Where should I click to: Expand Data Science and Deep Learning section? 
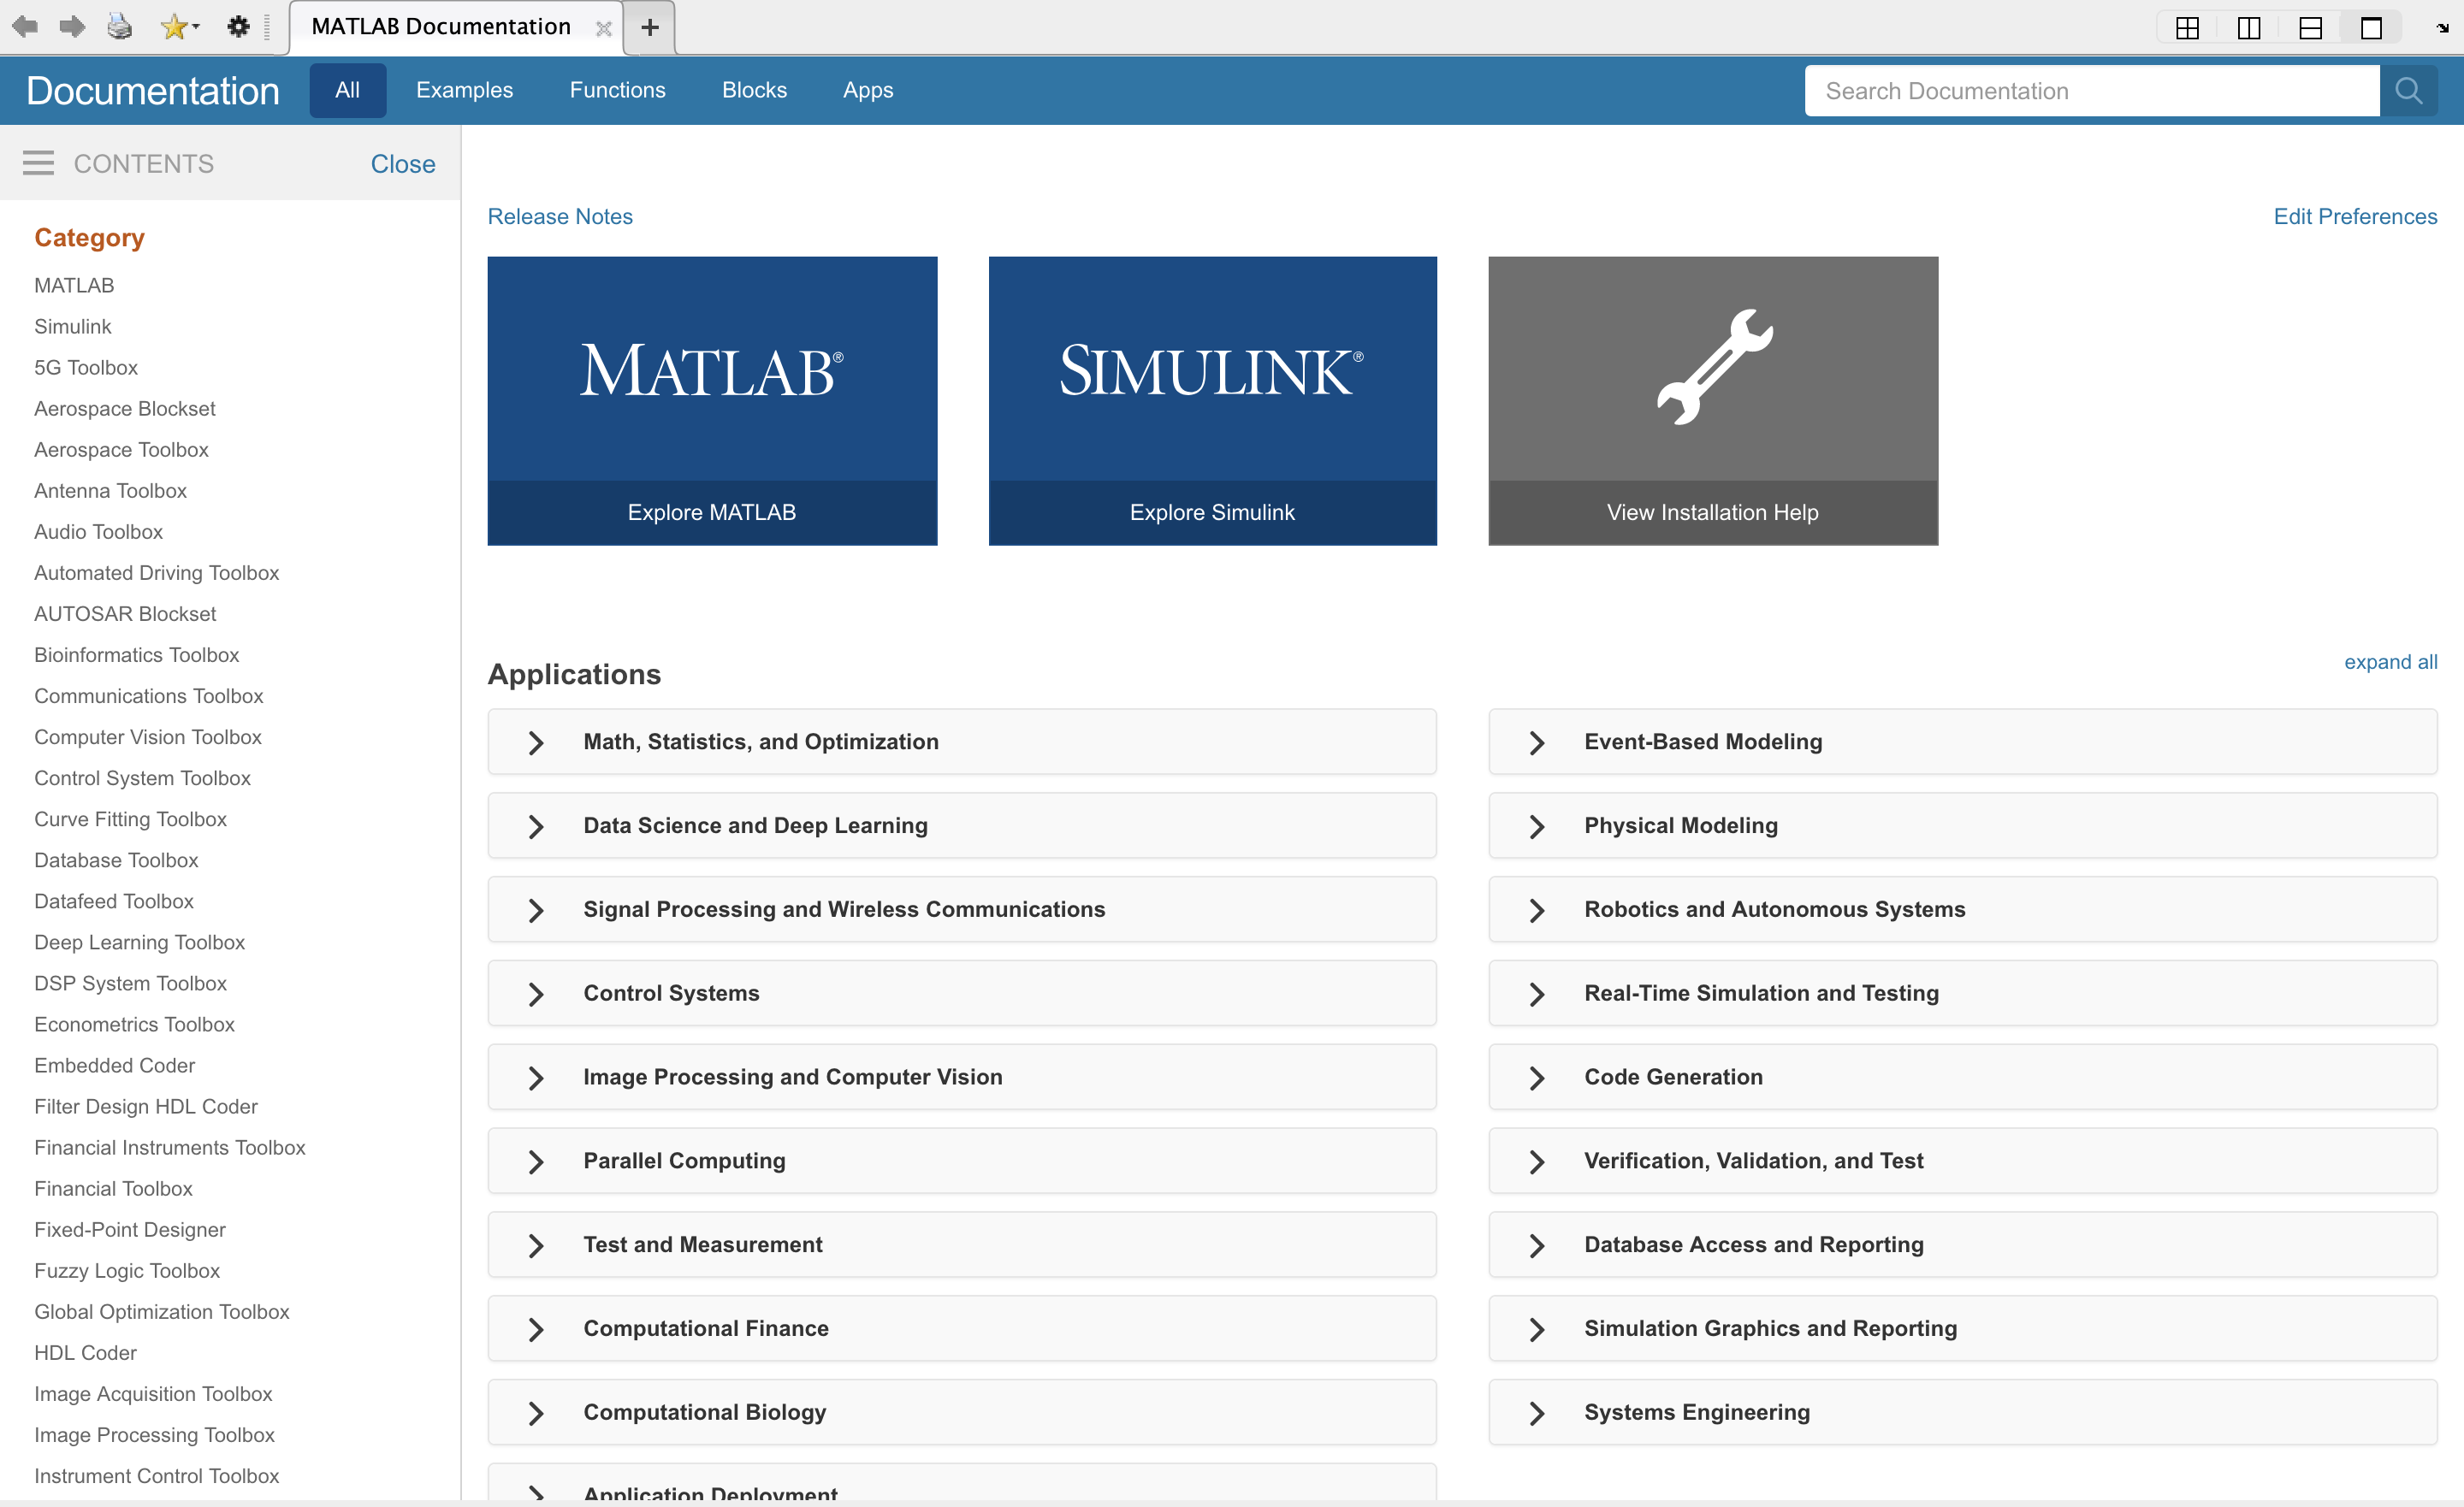962,826
